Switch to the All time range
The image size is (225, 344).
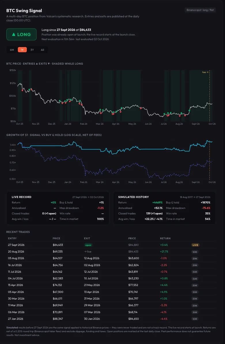43,50
